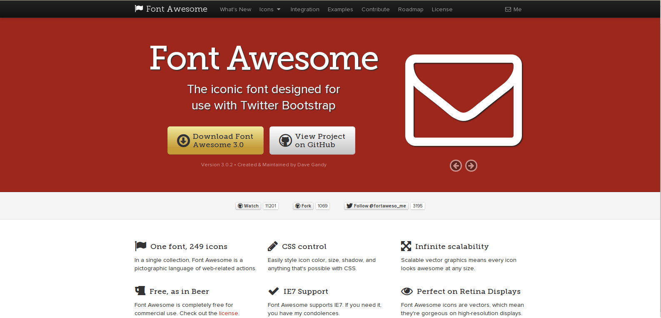Open the 1069 forks count
The image size is (661, 318).
323,206
